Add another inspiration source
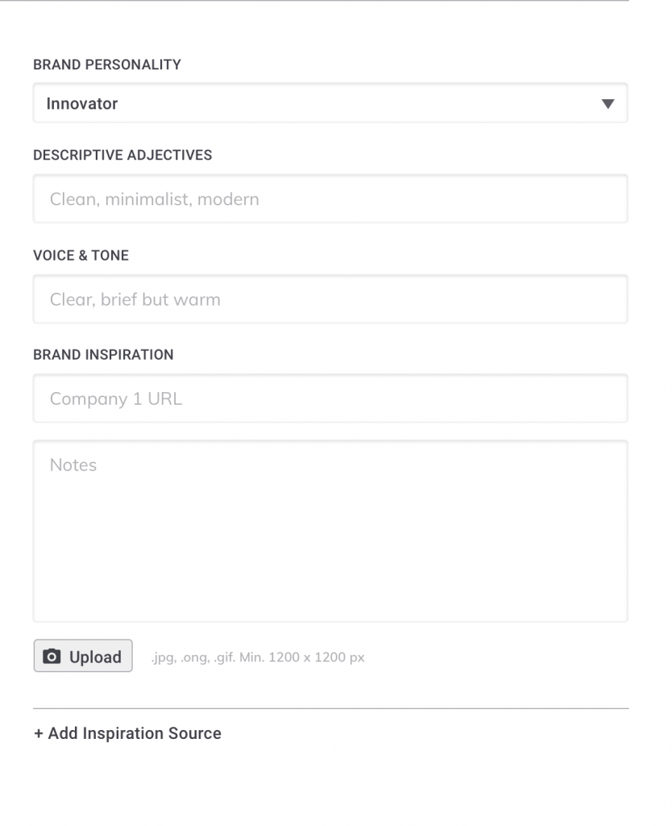The image size is (672, 826). click(127, 733)
